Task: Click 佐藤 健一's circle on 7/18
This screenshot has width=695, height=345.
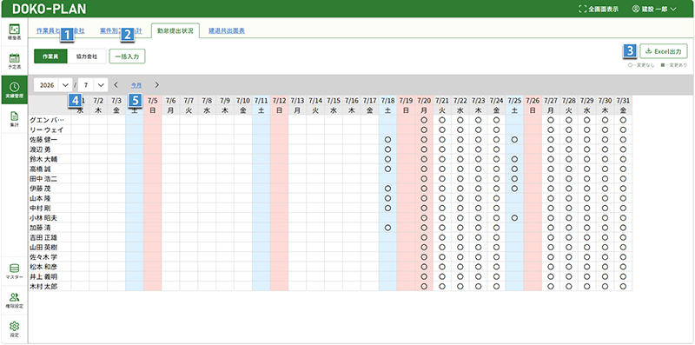Action: (x=387, y=139)
